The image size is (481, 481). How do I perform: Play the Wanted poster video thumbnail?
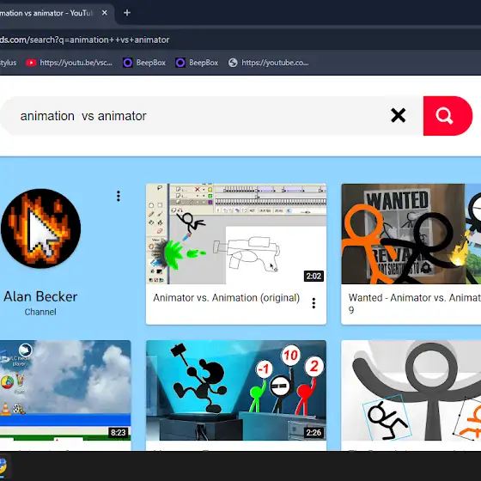tap(411, 234)
